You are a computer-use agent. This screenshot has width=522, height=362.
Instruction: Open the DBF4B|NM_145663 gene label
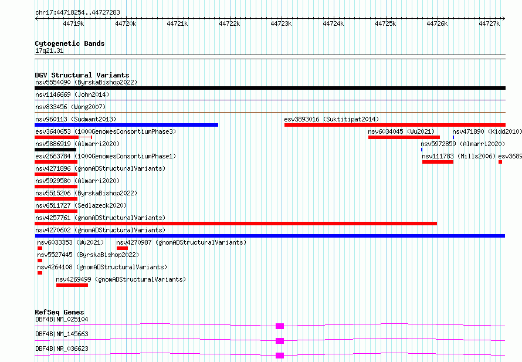tap(62, 334)
